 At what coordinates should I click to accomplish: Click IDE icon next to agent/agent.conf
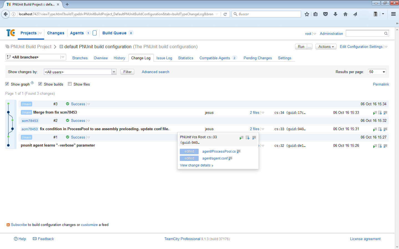point(230,158)
